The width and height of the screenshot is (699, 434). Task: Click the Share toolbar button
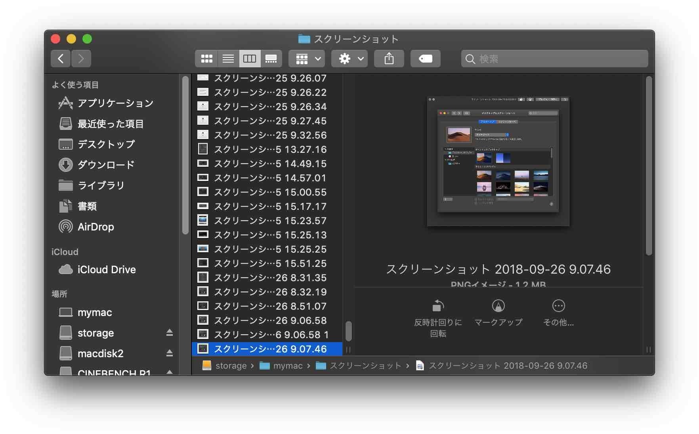pyautogui.click(x=389, y=59)
